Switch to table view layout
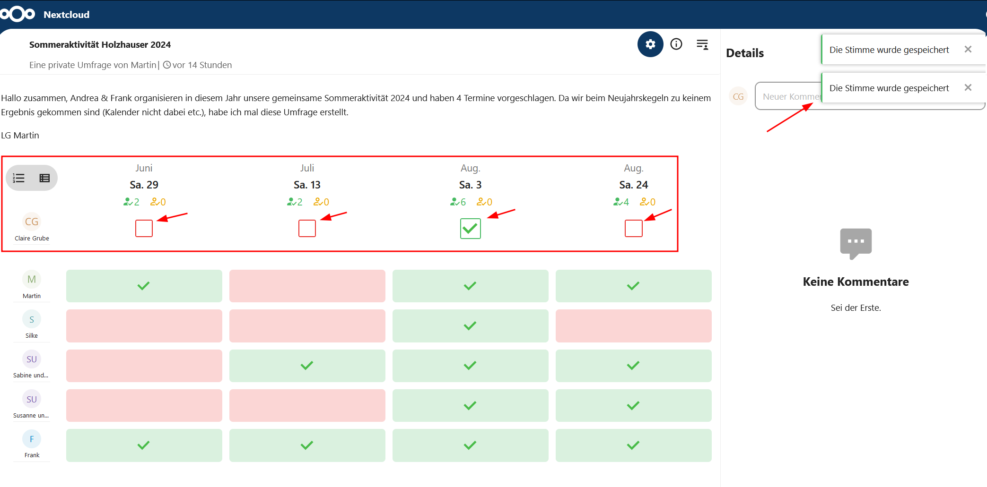 click(44, 178)
